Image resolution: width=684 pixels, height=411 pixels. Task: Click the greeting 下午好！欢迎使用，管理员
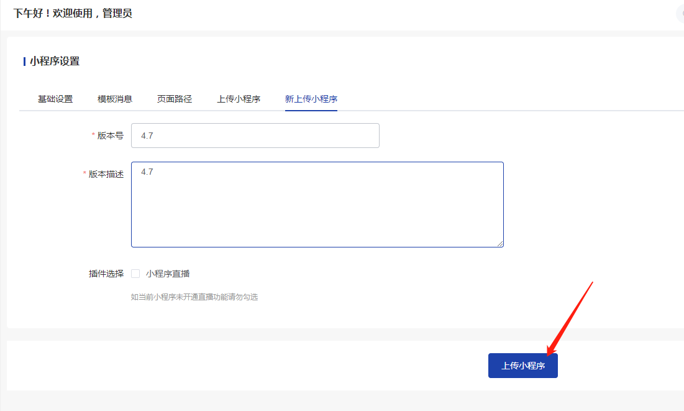coord(73,13)
